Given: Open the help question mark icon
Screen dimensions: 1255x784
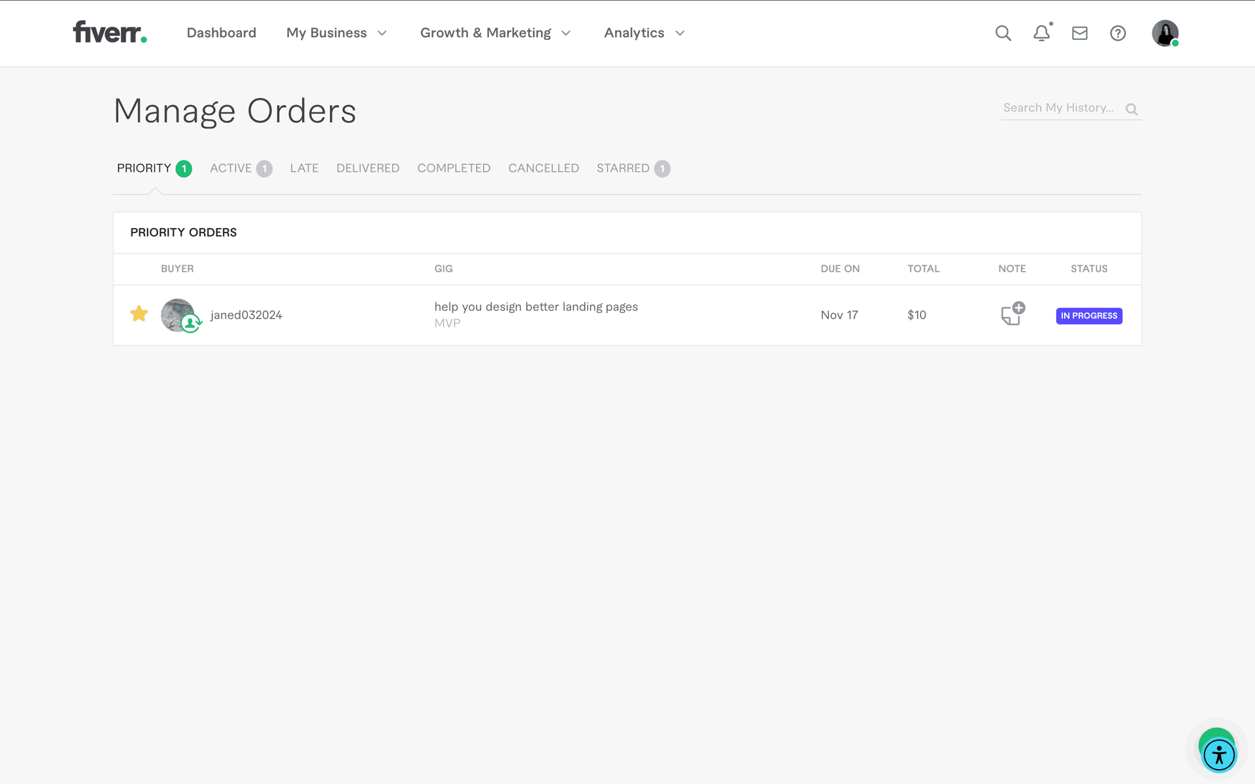Looking at the screenshot, I should [x=1118, y=33].
